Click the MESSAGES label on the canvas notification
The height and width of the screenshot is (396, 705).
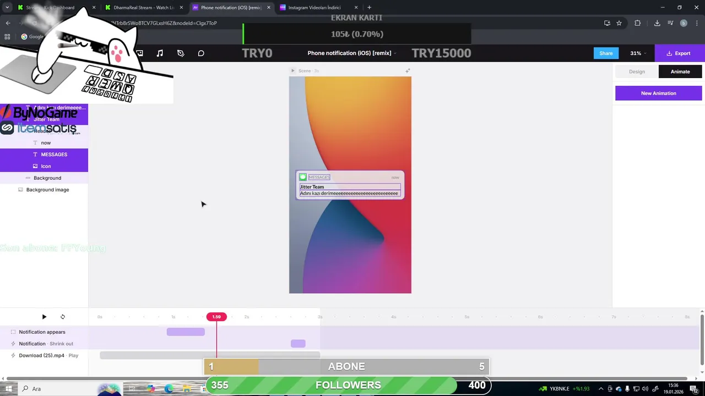(319, 177)
